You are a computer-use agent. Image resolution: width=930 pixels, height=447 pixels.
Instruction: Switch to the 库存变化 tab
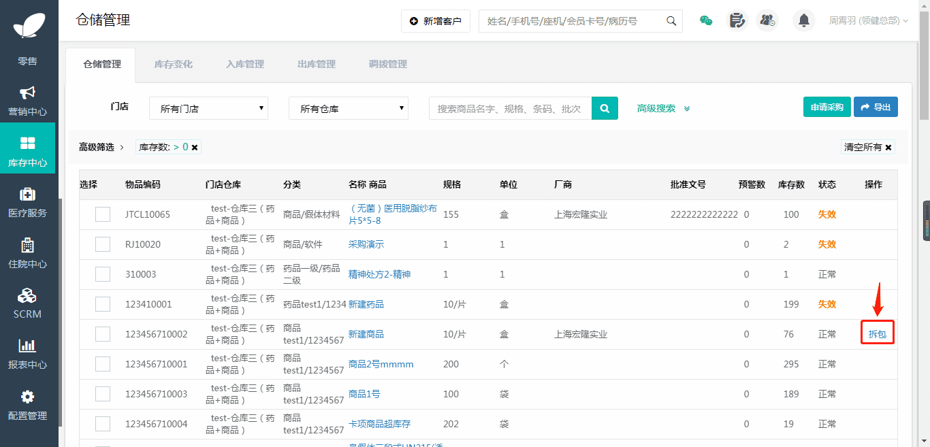[x=173, y=65]
